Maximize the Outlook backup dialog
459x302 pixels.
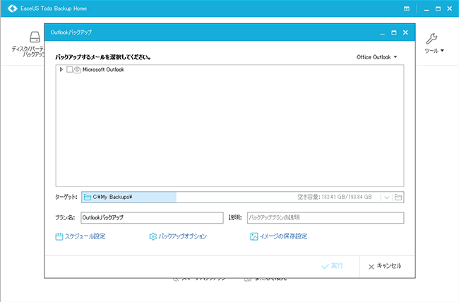pyautogui.click(x=394, y=32)
